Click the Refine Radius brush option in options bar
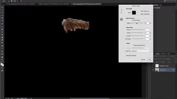The height and width of the screenshot is (99, 177). click(9, 1)
